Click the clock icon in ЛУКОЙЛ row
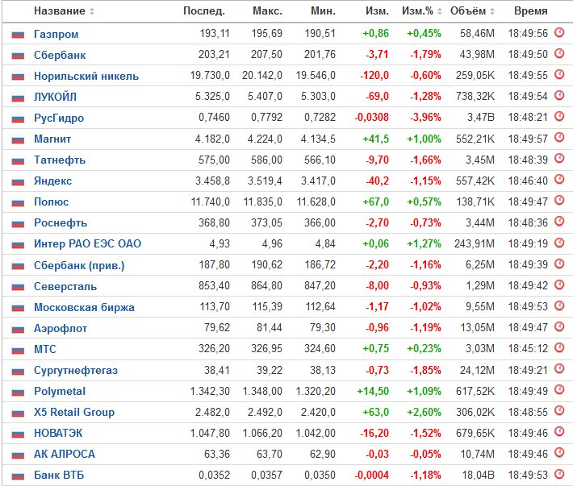The height and width of the screenshot is (486, 573). [x=559, y=96]
